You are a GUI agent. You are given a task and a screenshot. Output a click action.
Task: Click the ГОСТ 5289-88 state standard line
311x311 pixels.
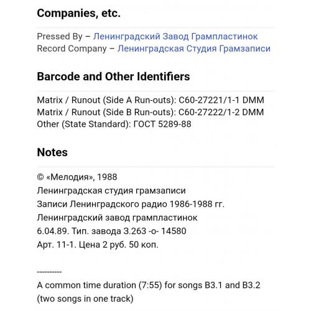coord(114,124)
